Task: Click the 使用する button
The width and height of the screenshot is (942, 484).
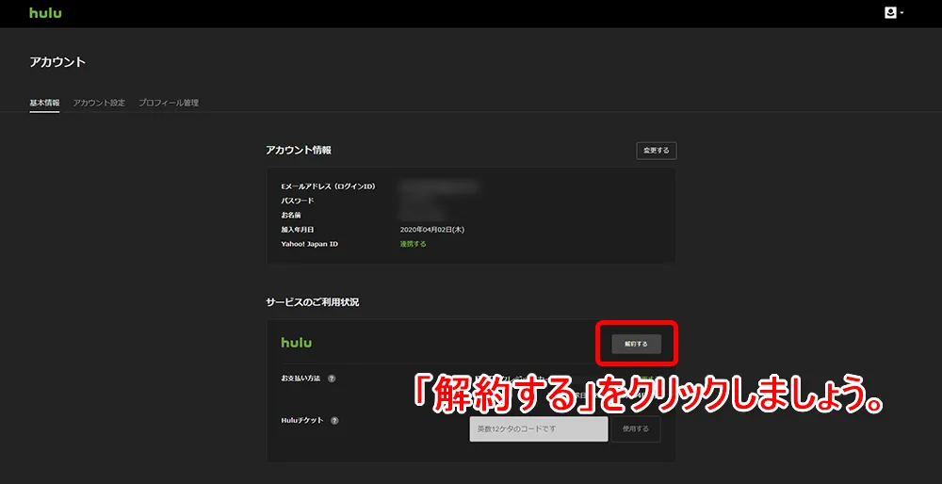Action: 636,429
